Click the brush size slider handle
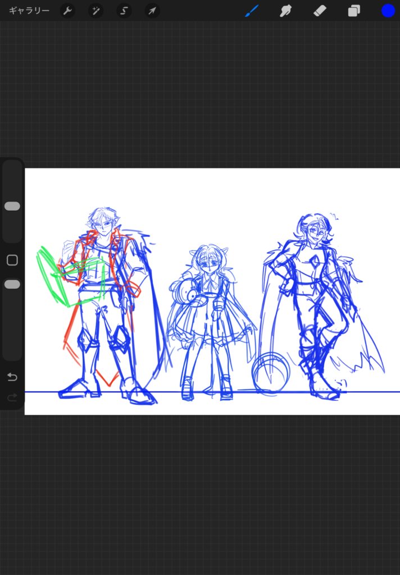 tap(12, 206)
